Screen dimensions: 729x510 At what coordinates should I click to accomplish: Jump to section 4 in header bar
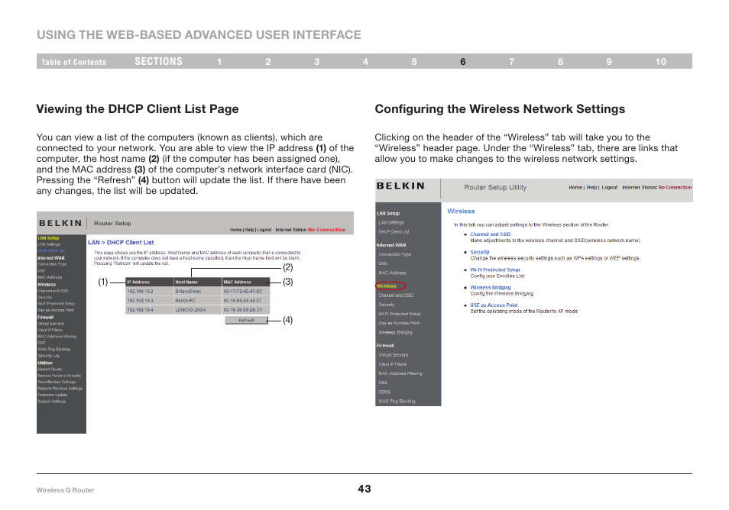tap(365, 62)
